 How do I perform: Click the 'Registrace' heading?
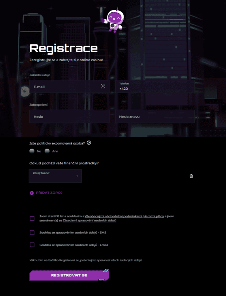63,49
